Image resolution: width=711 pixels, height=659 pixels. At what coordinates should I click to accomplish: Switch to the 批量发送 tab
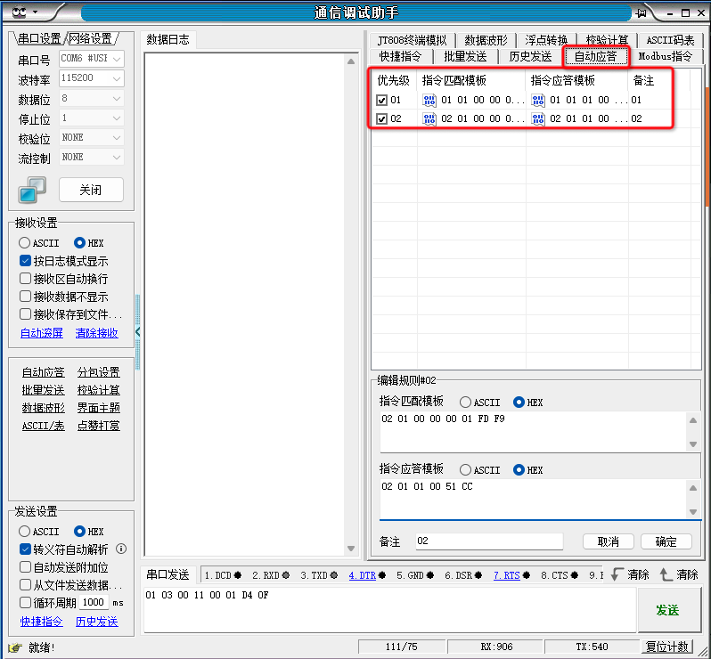(465, 56)
